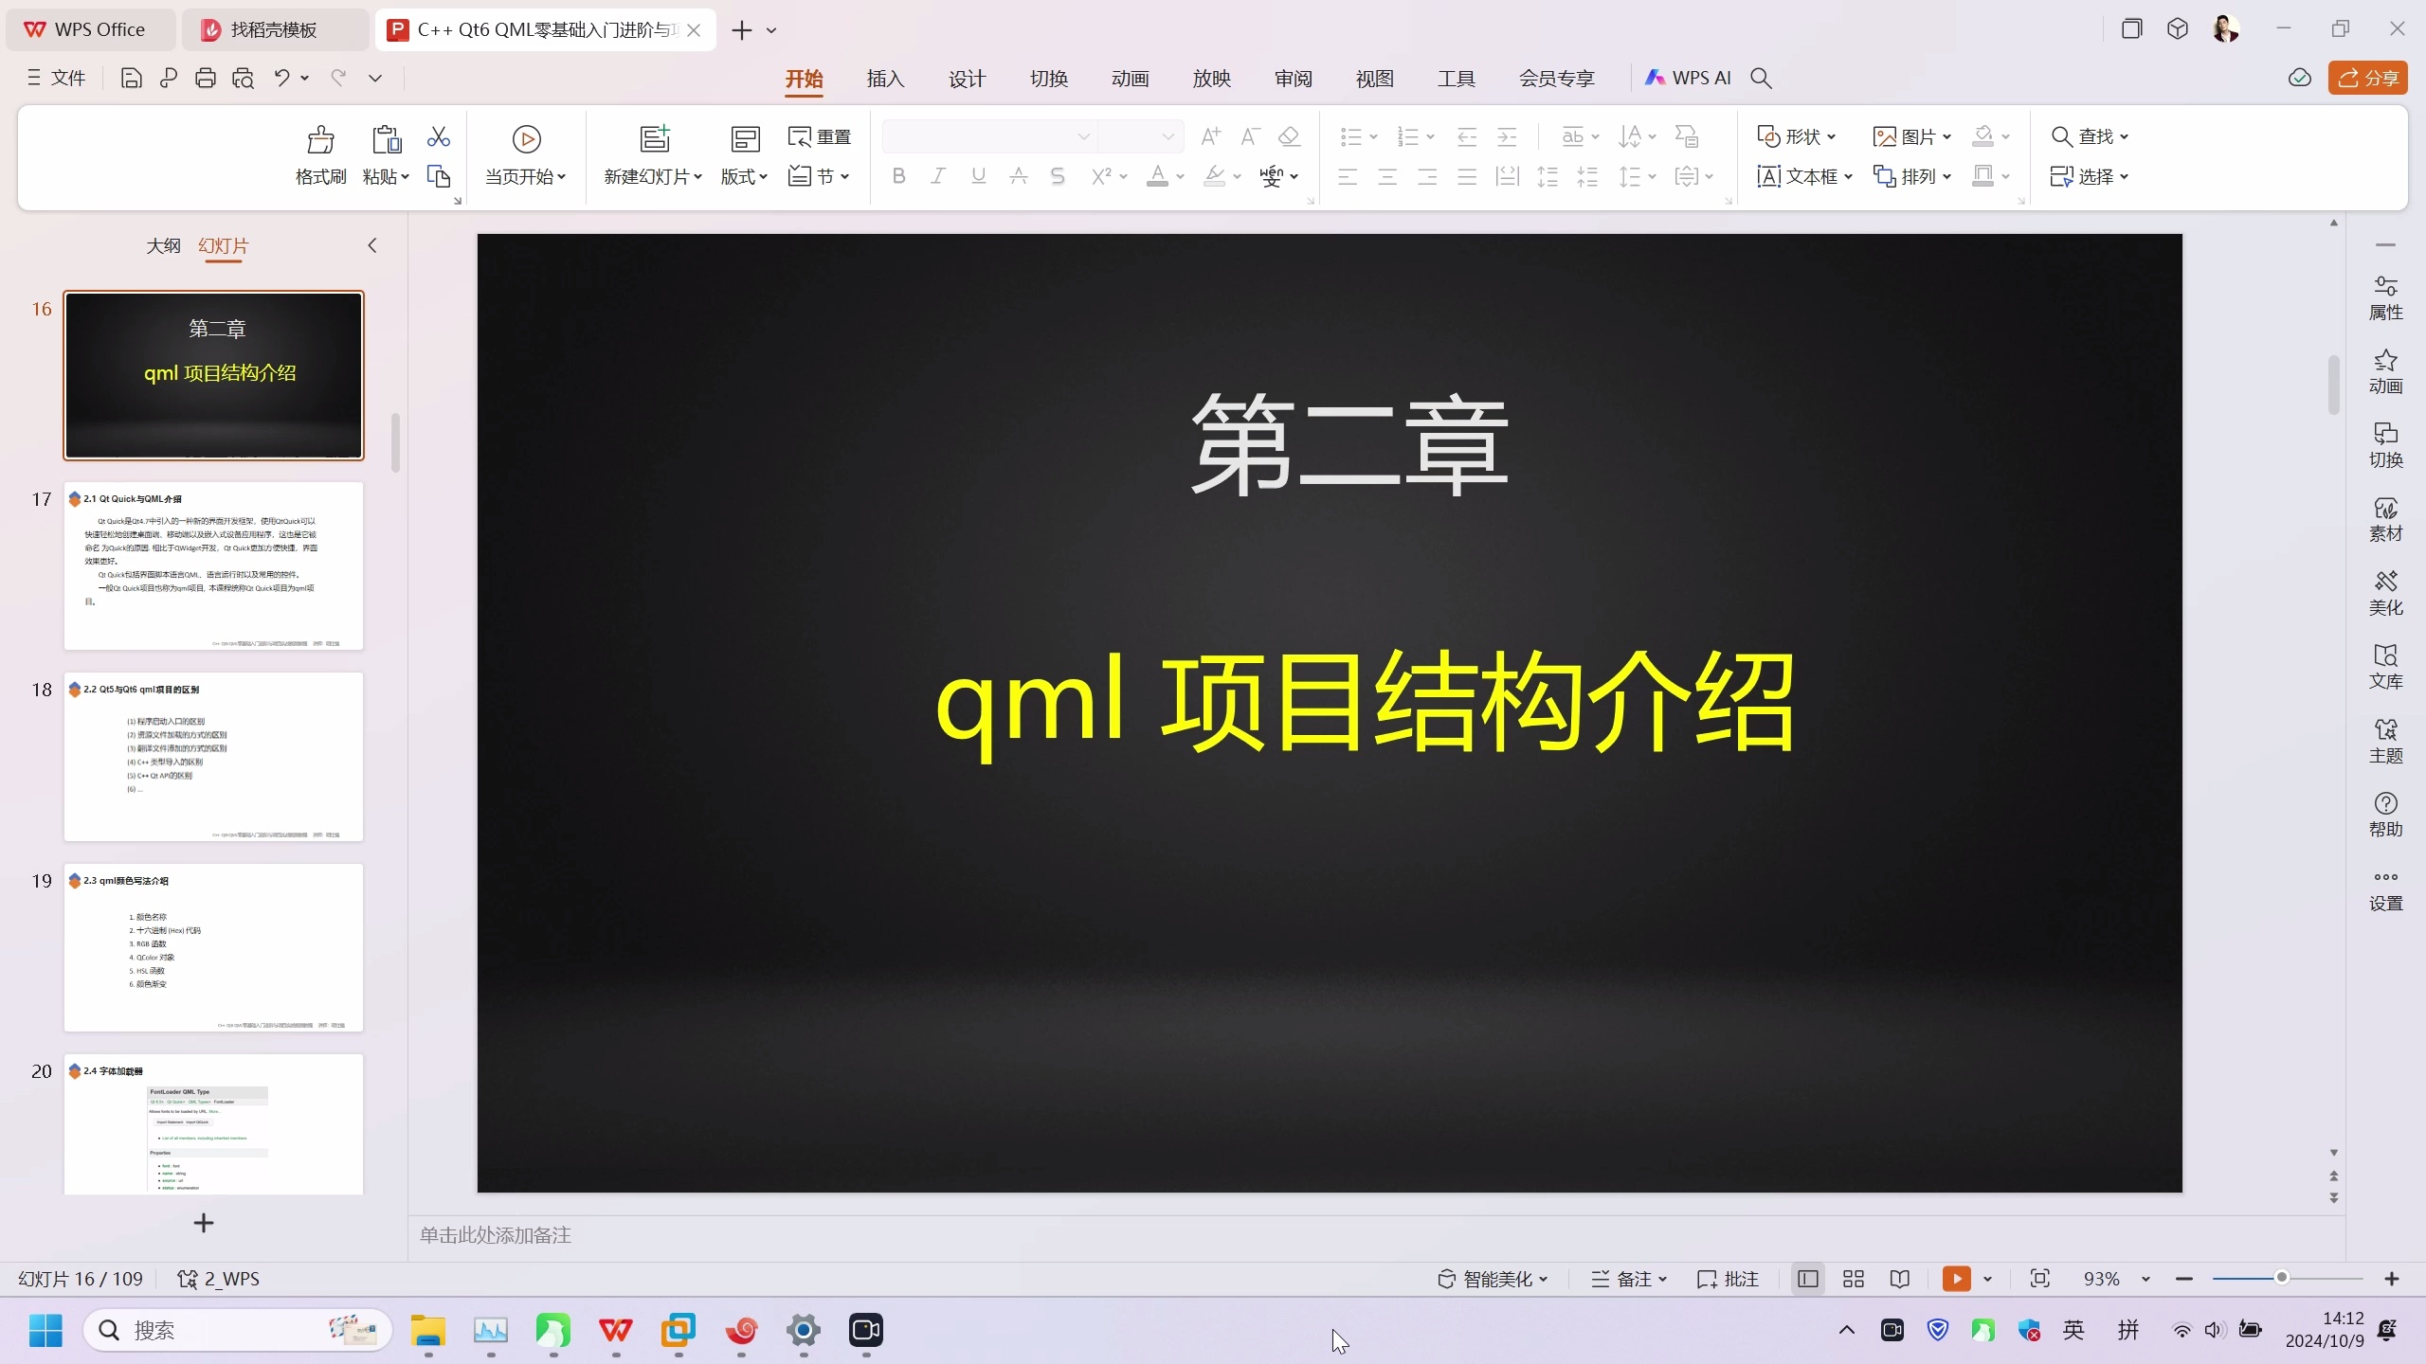Open the Transition (切换) panel in right sidebar
Viewport: 2426px width, 1364px height.
tap(2385, 445)
